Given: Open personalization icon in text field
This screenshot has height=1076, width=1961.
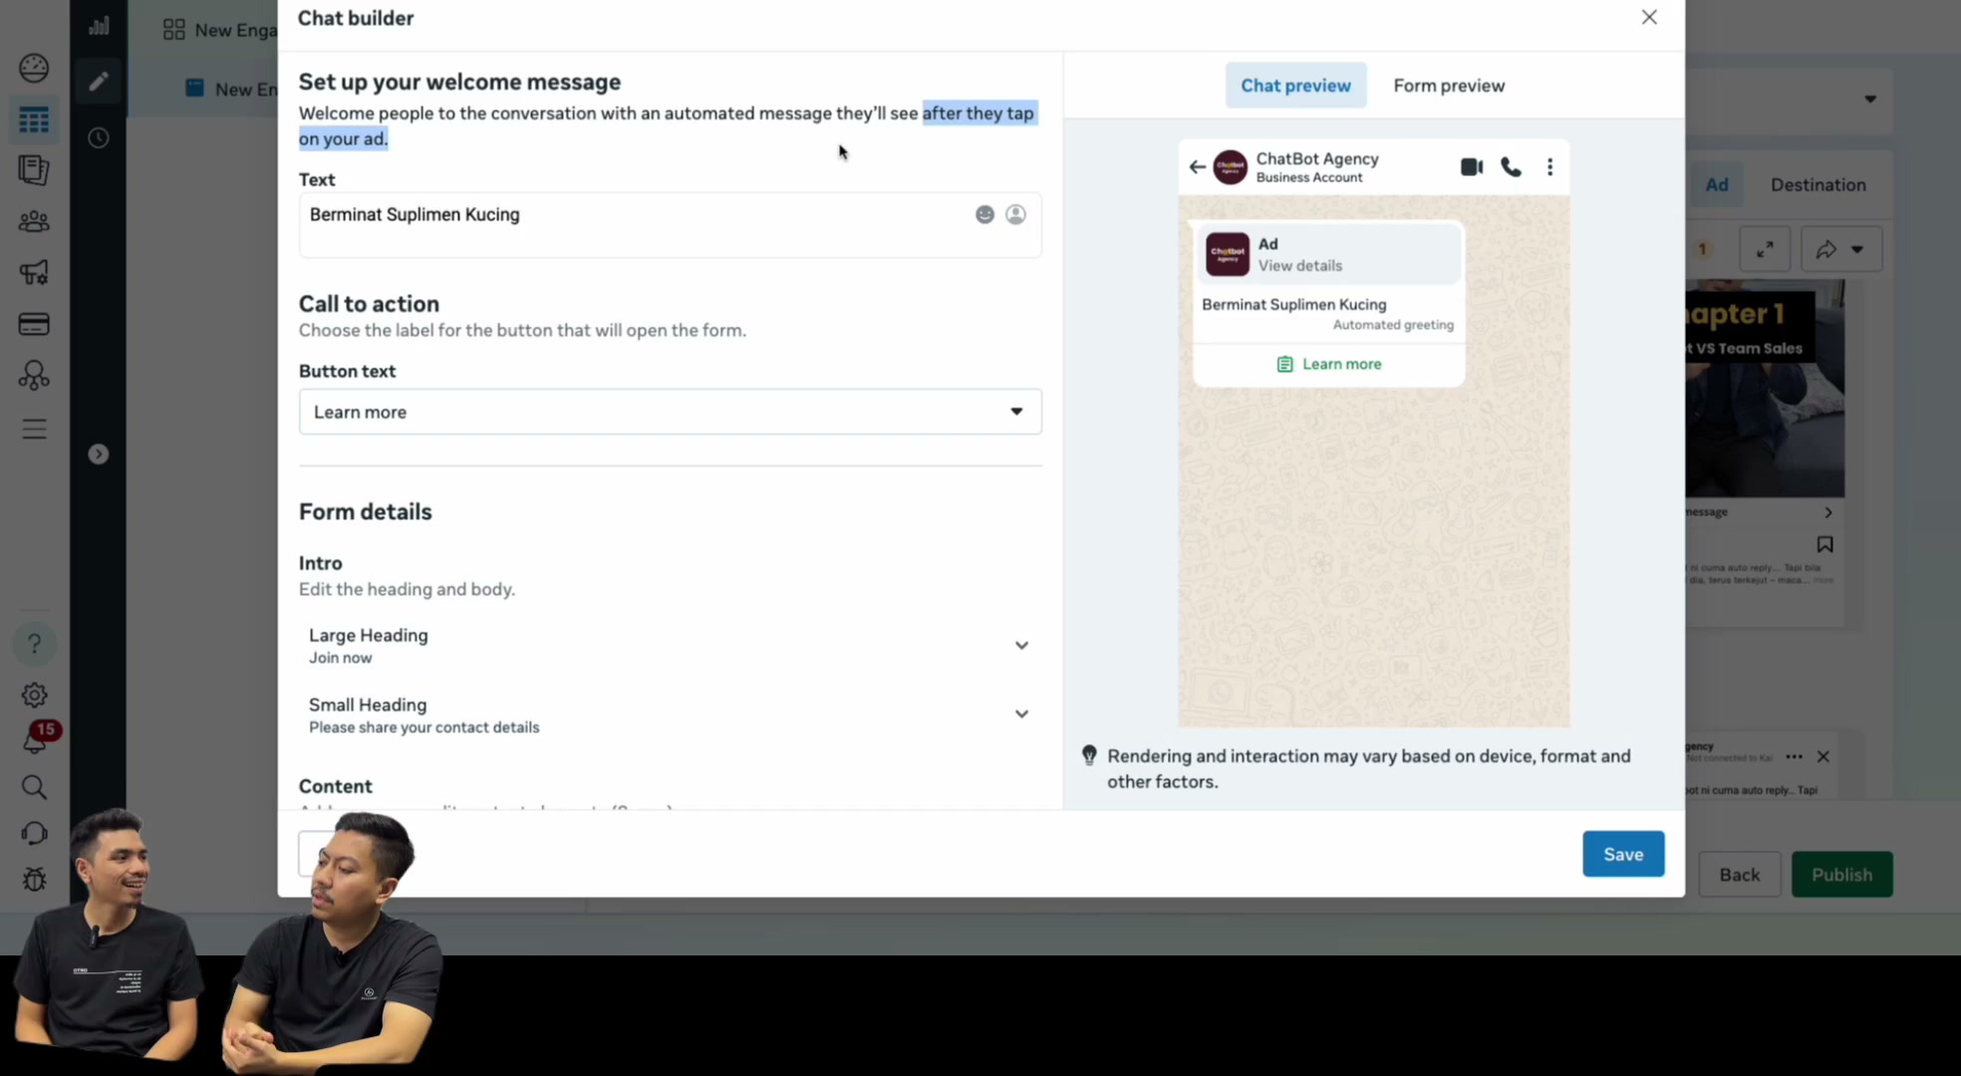Looking at the screenshot, I should 1015,214.
